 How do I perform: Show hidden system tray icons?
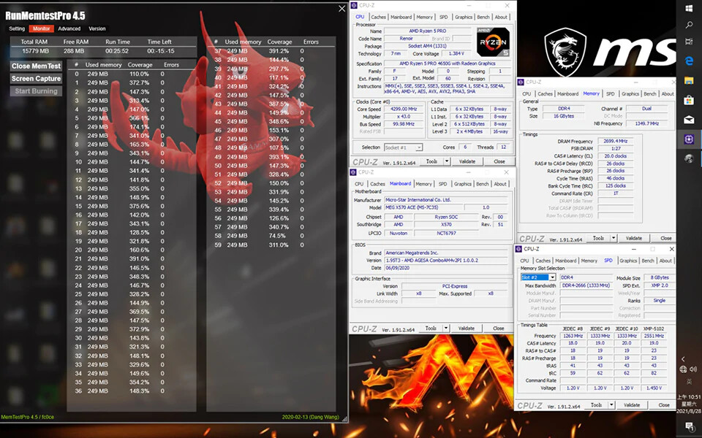coord(684,360)
